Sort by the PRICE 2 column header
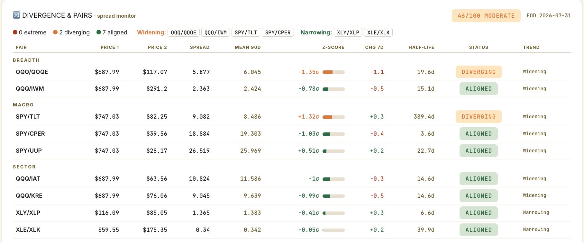The image size is (584, 243). [x=157, y=47]
